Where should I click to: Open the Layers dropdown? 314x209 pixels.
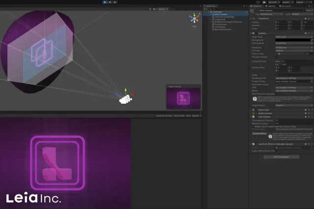click(288, 2)
